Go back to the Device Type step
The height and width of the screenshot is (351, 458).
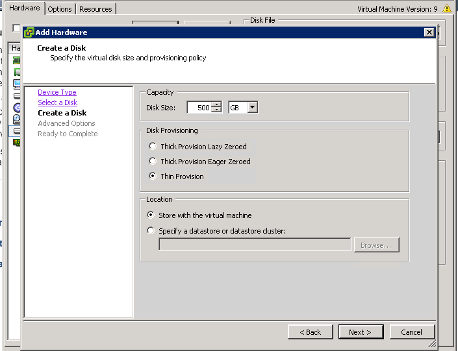tap(57, 92)
